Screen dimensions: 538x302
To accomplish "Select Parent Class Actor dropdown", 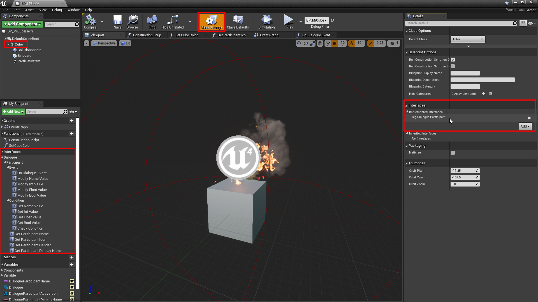I will pyautogui.click(x=467, y=39).
